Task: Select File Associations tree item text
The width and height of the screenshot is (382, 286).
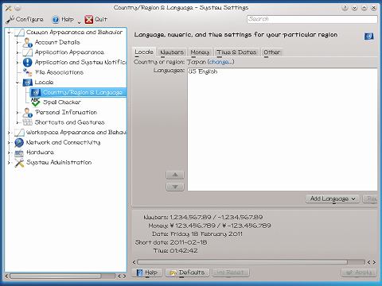Action: (x=59, y=72)
